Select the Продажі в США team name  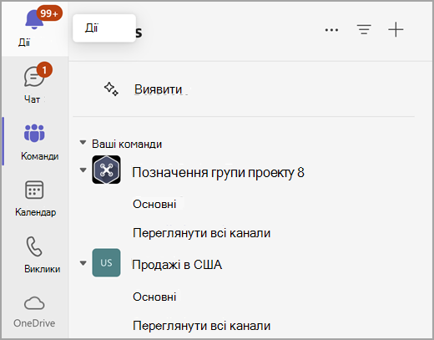click(x=177, y=265)
